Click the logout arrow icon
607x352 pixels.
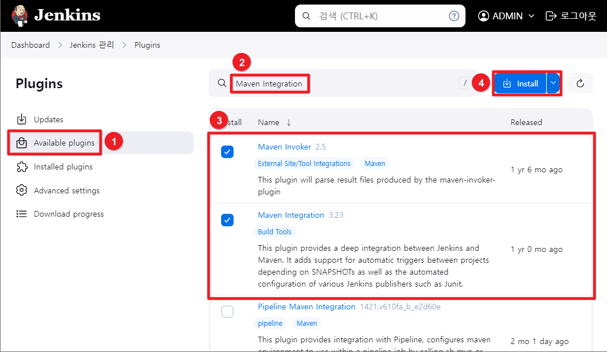[x=551, y=16]
